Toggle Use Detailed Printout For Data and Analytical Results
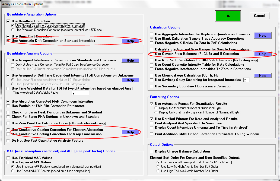Screen dimensions: 280x181 click(x=152, y=119)
